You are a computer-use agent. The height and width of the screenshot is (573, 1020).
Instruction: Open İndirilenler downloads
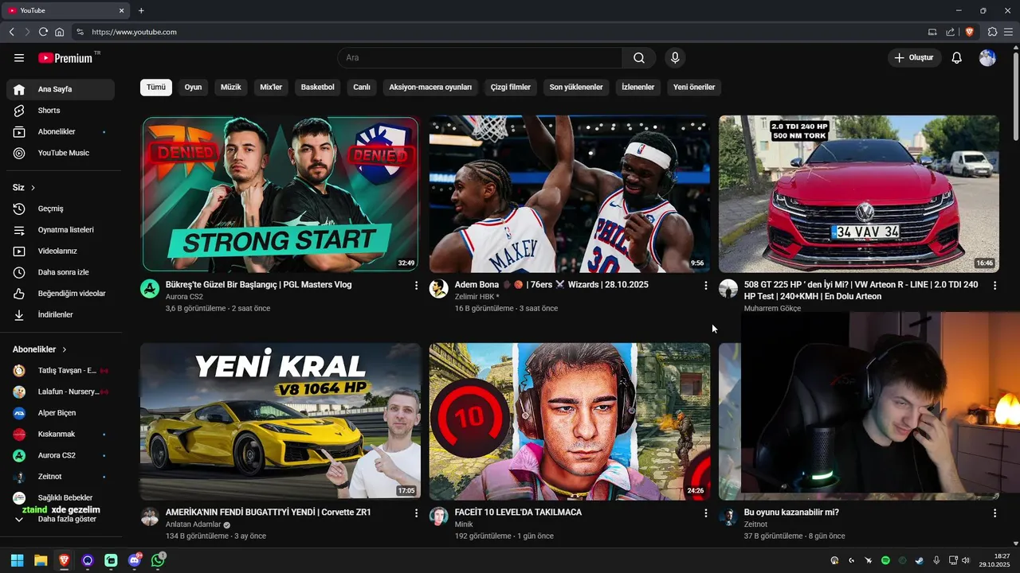click(61, 314)
